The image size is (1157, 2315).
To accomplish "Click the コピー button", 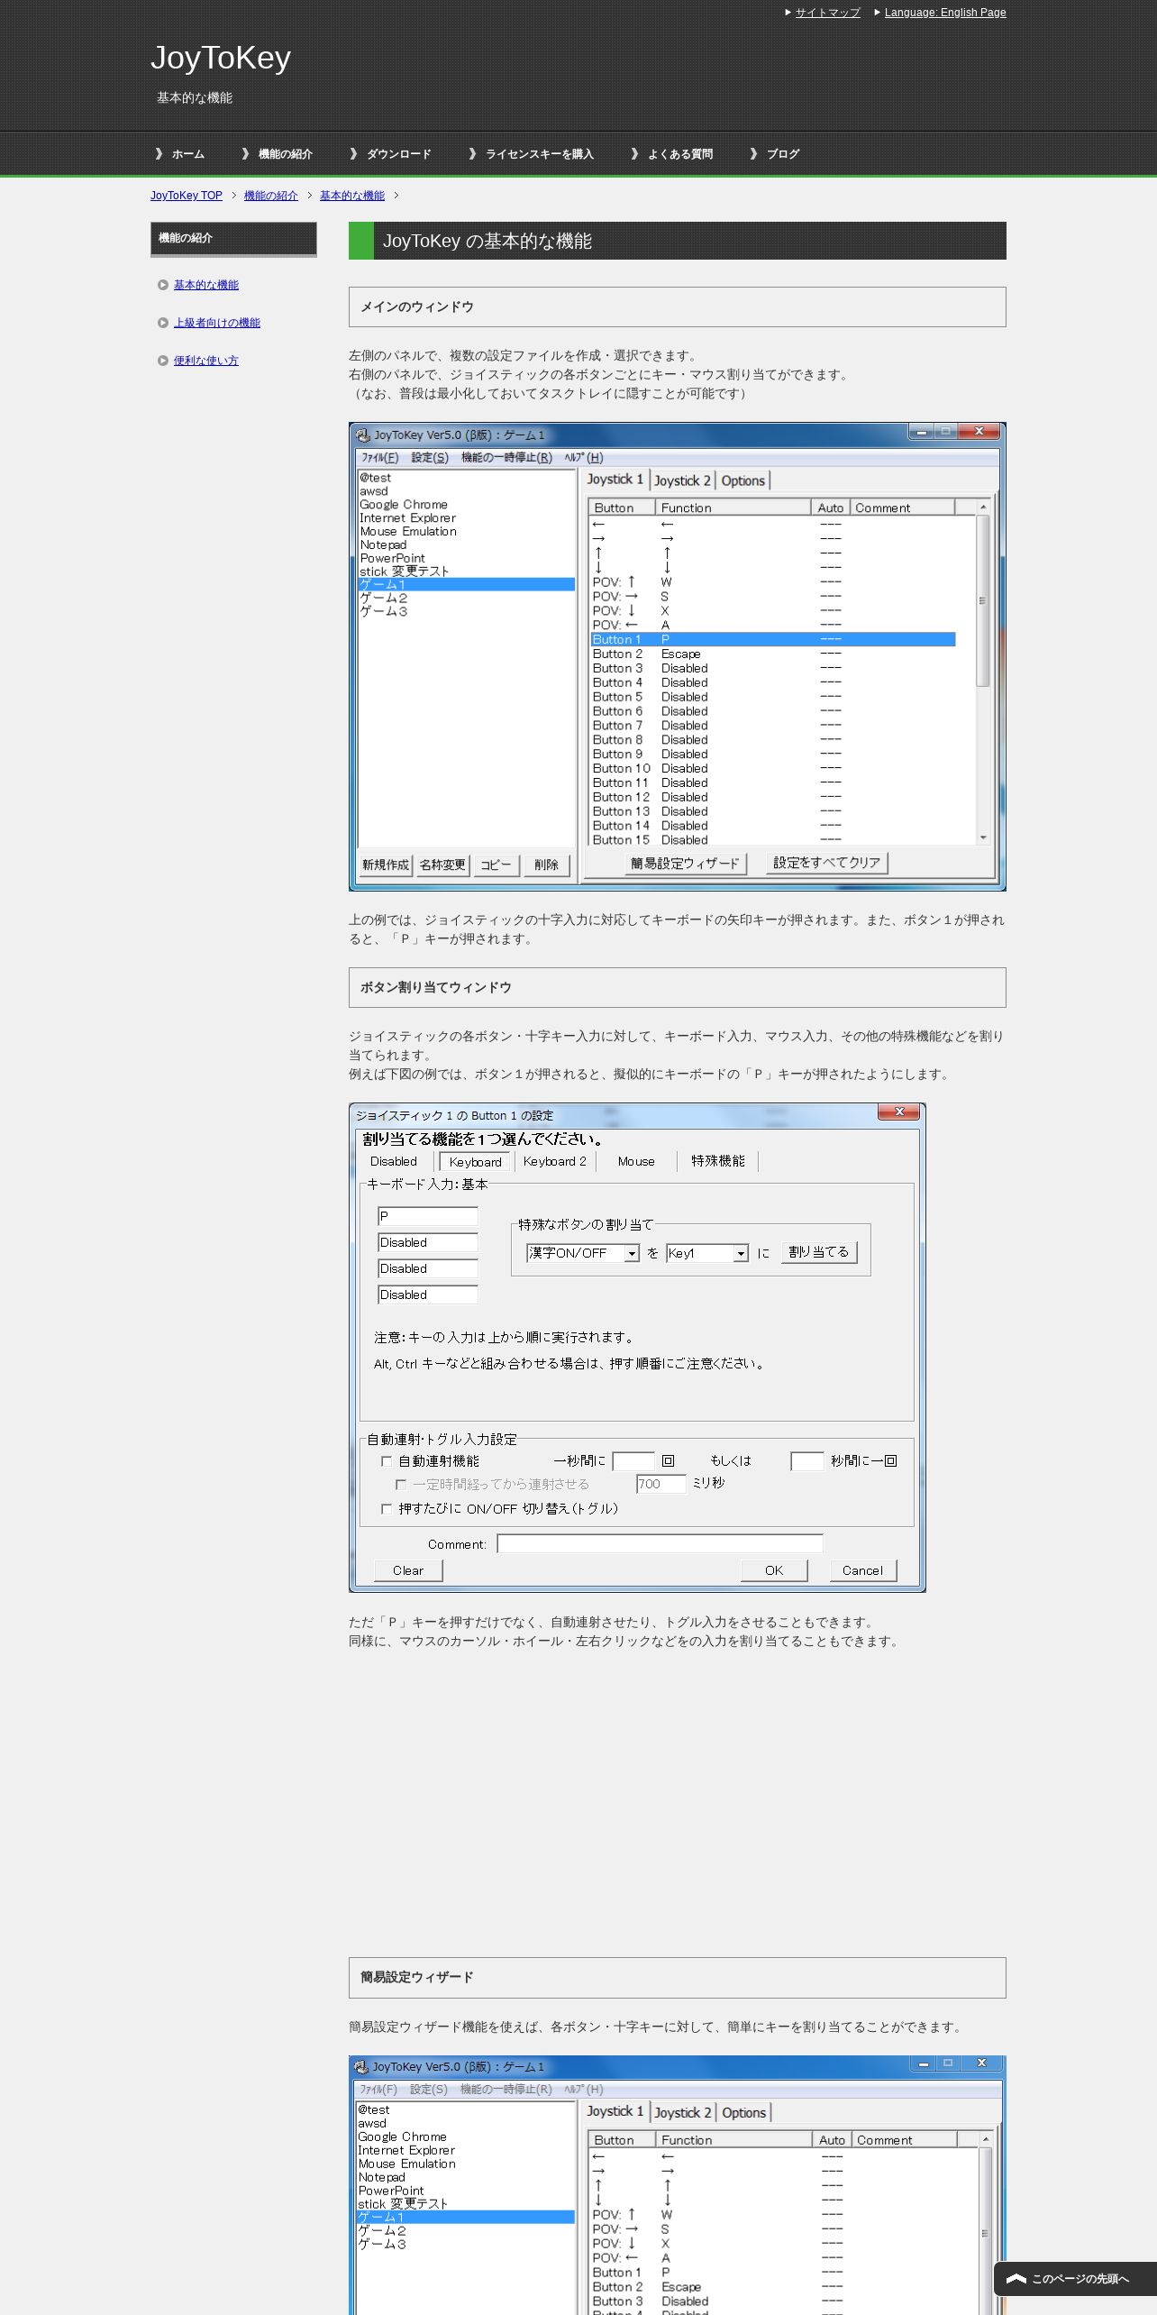I will point(496,865).
